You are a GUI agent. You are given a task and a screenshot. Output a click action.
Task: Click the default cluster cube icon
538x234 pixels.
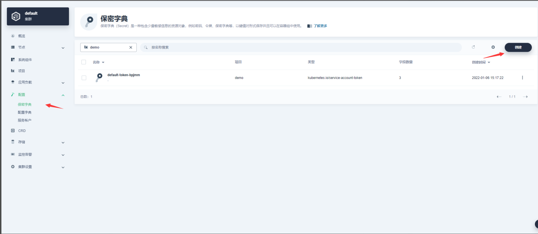16,16
